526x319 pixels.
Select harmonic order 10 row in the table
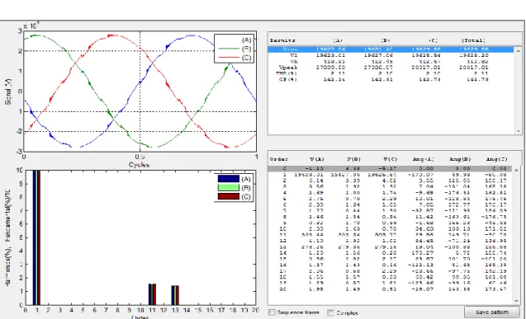pos(390,228)
